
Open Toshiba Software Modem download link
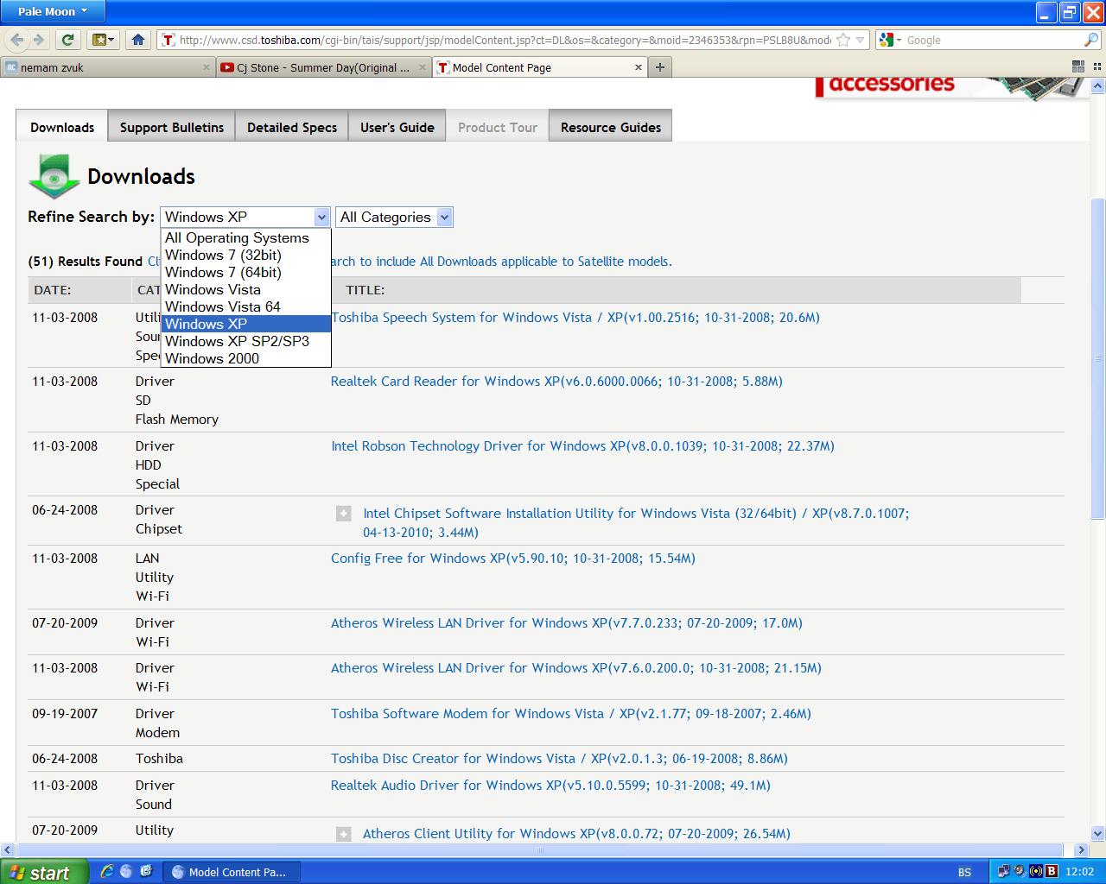[571, 714]
